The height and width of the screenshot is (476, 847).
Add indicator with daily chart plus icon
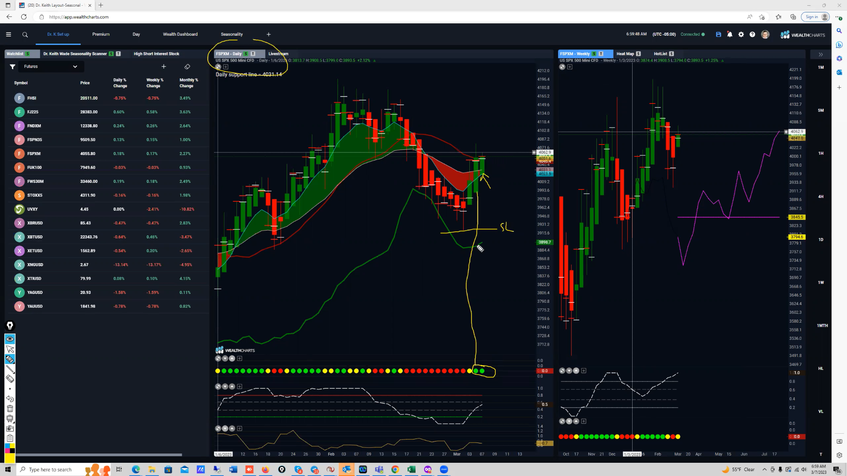tap(226, 67)
